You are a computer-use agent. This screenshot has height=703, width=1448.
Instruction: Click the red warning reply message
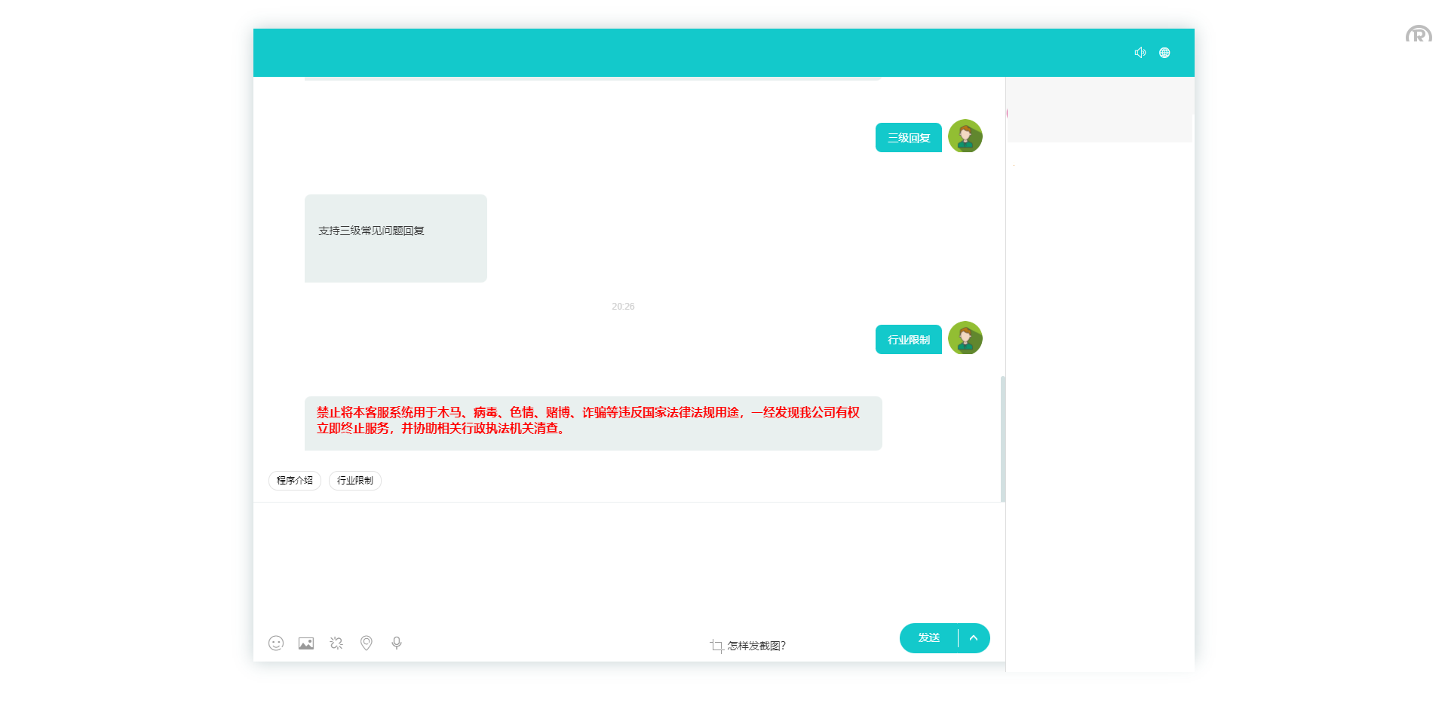coord(593,421)
